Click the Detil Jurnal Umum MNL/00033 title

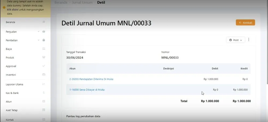[106, 23]
